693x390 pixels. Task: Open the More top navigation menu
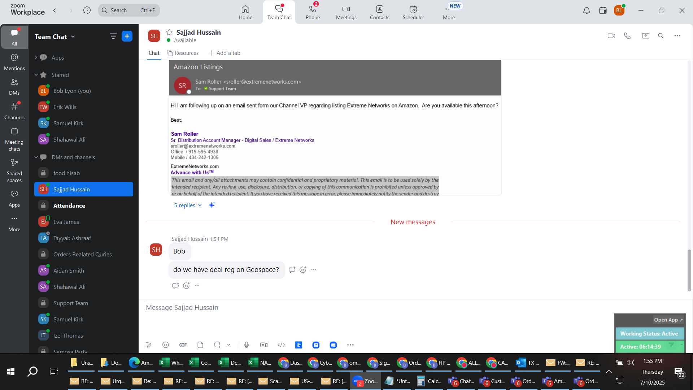pyautogui.click(x=449, y=12)
